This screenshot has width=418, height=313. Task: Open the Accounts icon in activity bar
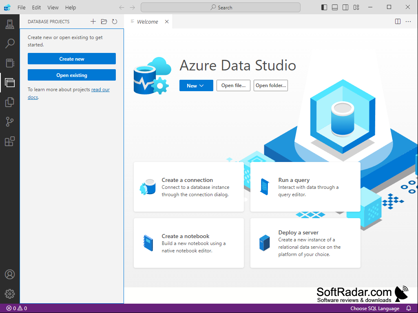pyautogui.click(x=10, y=274)
